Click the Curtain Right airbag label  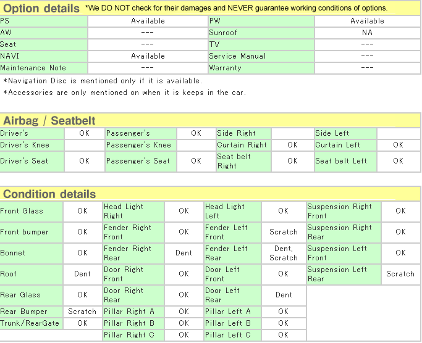click(243, 145)
